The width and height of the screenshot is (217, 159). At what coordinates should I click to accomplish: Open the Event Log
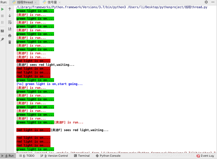pyautogui.click(x=205, y=156)
